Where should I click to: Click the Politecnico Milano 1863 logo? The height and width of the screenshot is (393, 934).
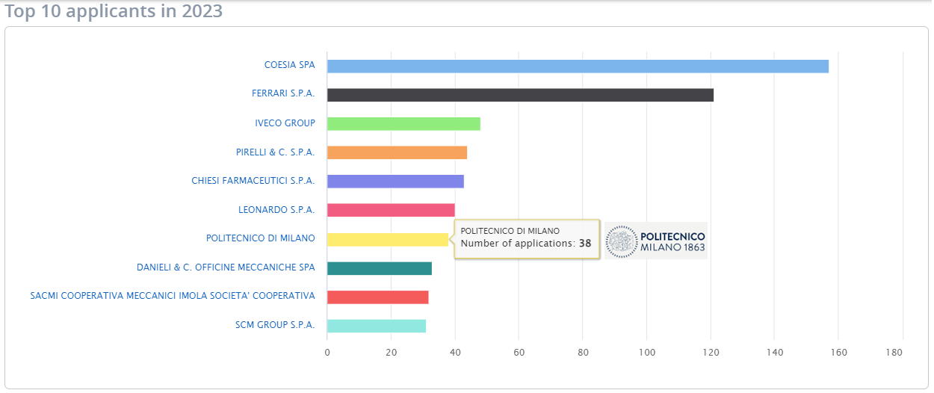(x=655, y=241)
